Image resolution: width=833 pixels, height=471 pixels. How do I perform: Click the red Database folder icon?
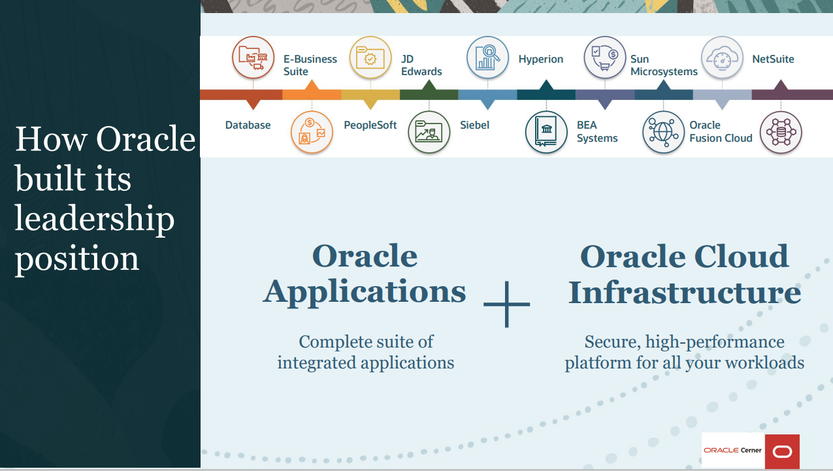coord(253,57)
